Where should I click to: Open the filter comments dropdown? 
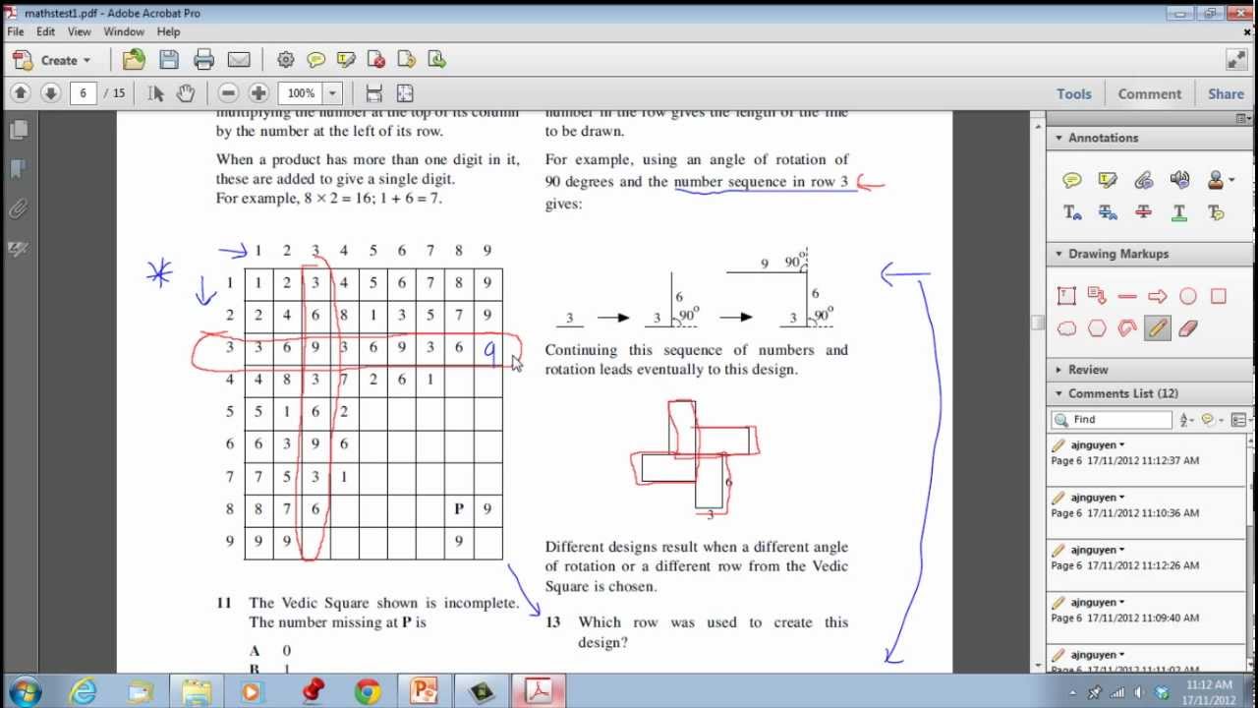click(1213, 420)
